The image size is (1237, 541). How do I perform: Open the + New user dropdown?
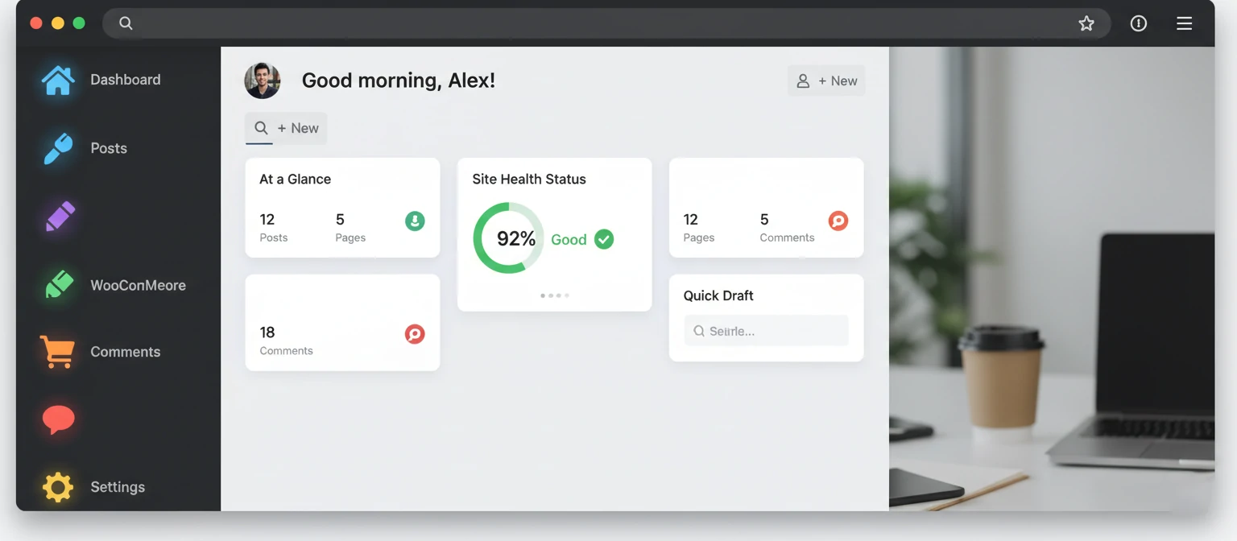point(826,81)
